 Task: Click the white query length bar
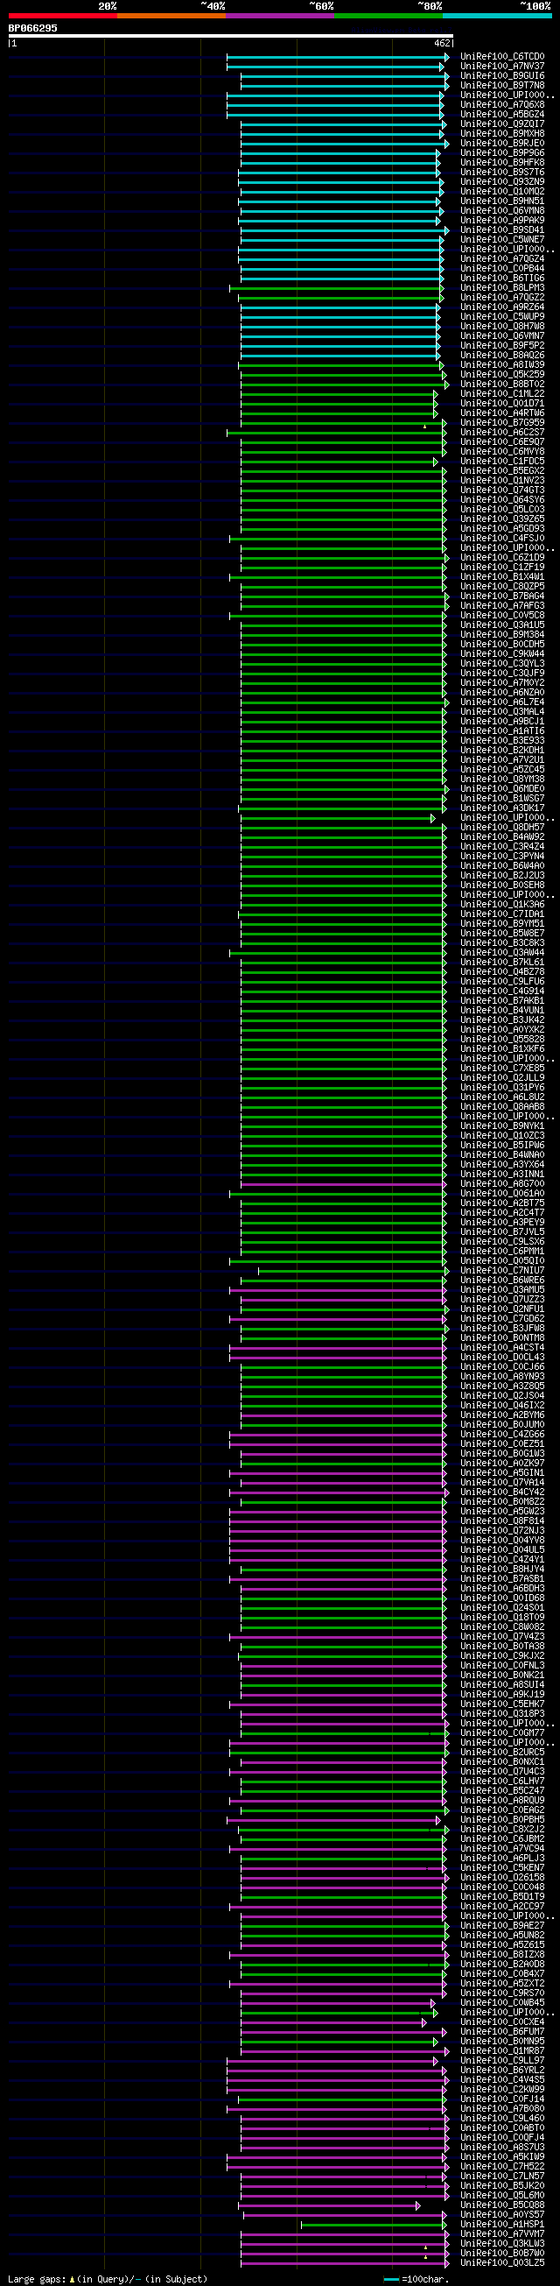coord(230,37)
